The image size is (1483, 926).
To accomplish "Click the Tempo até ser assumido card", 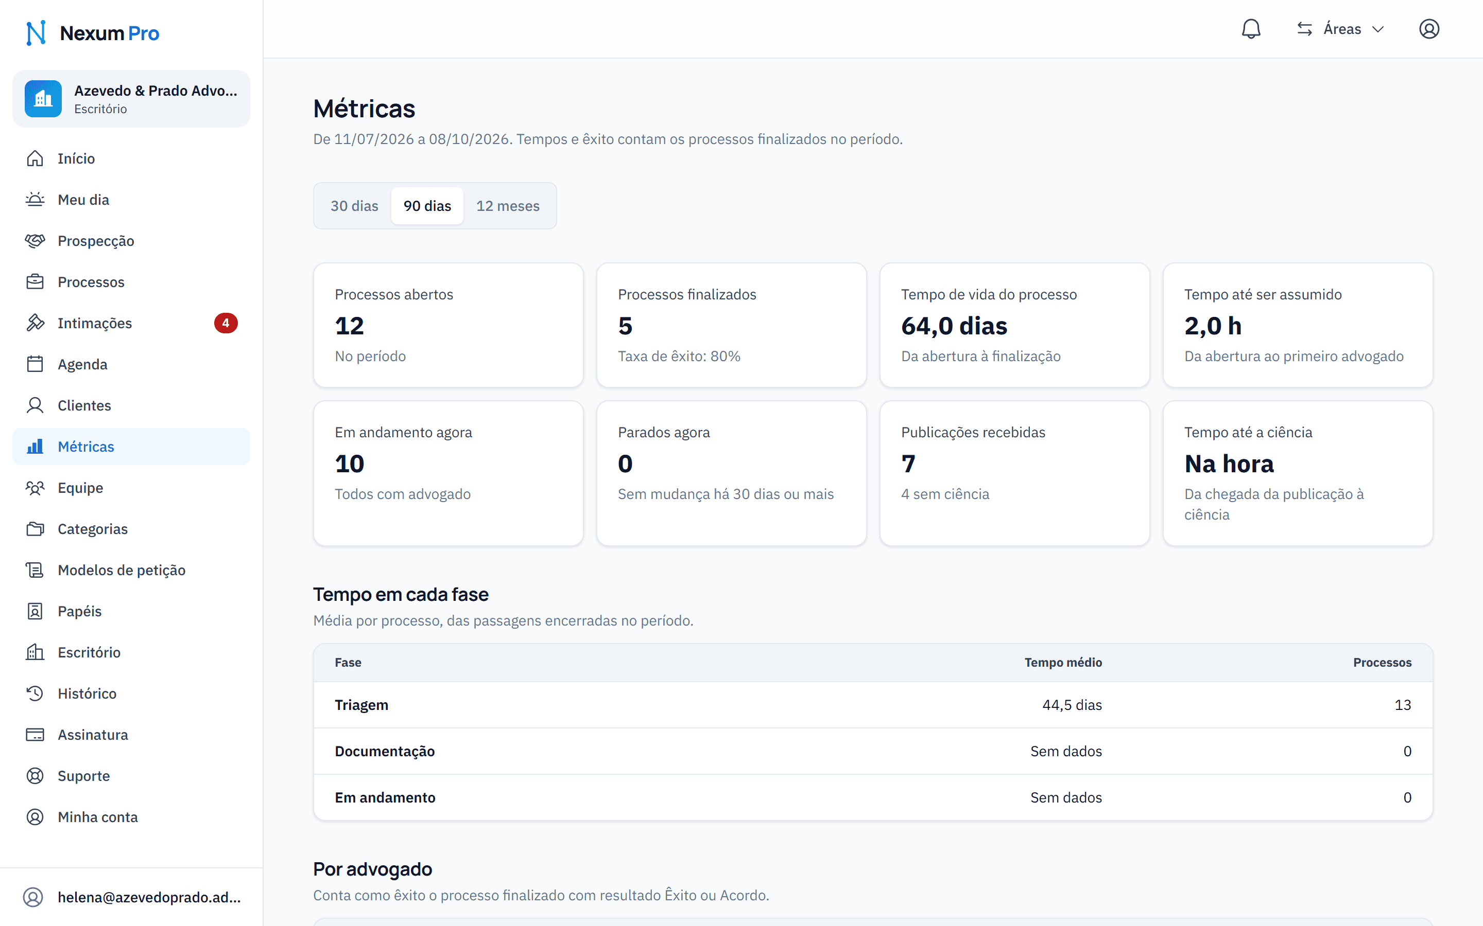I will tap(1297, 325).
